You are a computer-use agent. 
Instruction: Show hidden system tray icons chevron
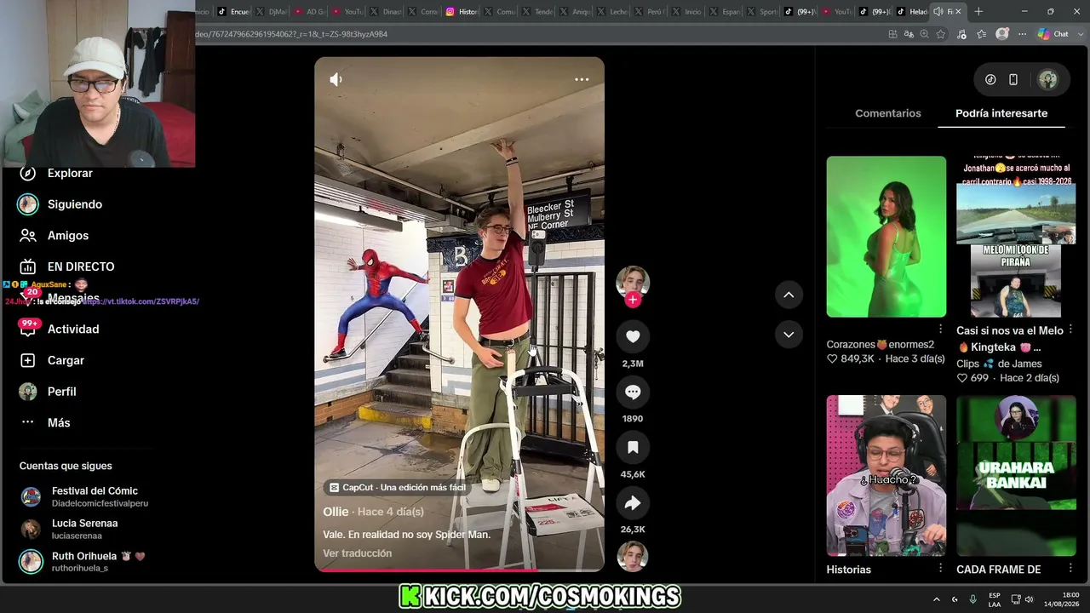coord(937,599)
